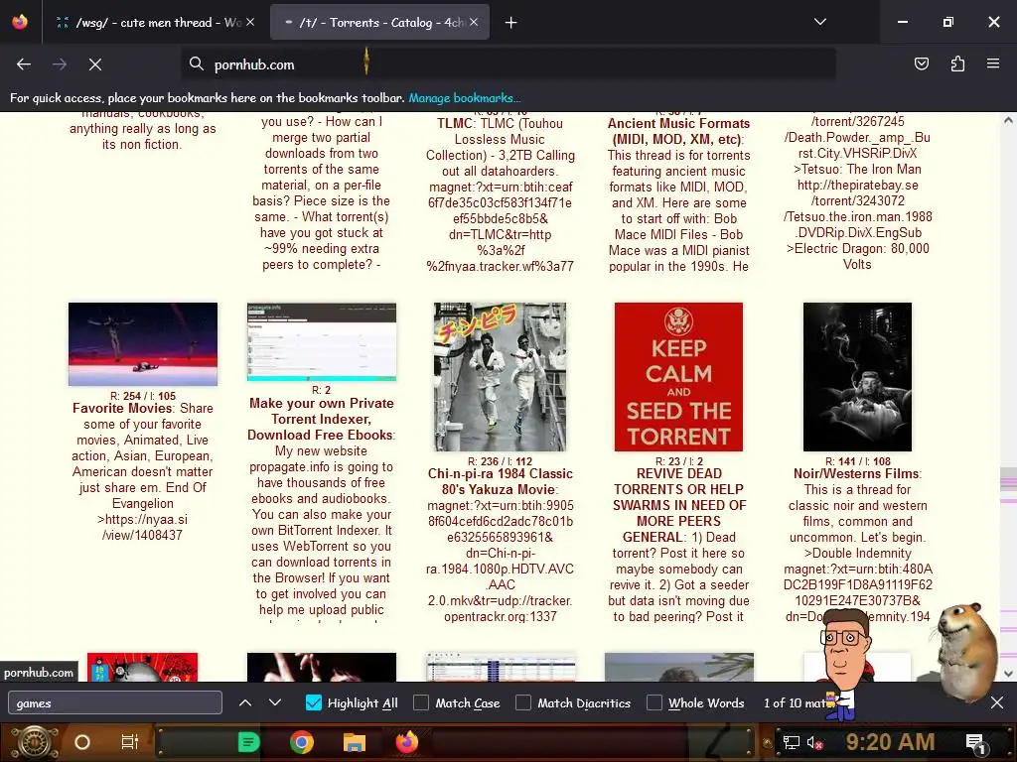Open the Noir/Westerns Films thread thumbnail
The image size is (1017, 762).
(x=857, y=377)
